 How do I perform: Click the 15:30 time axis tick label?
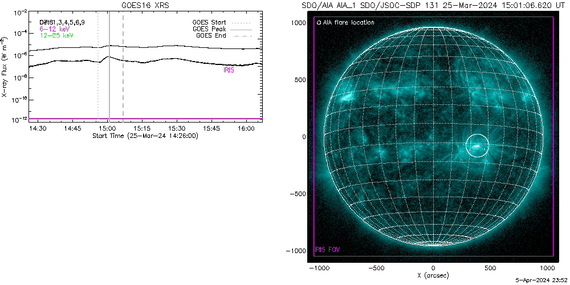177,129
